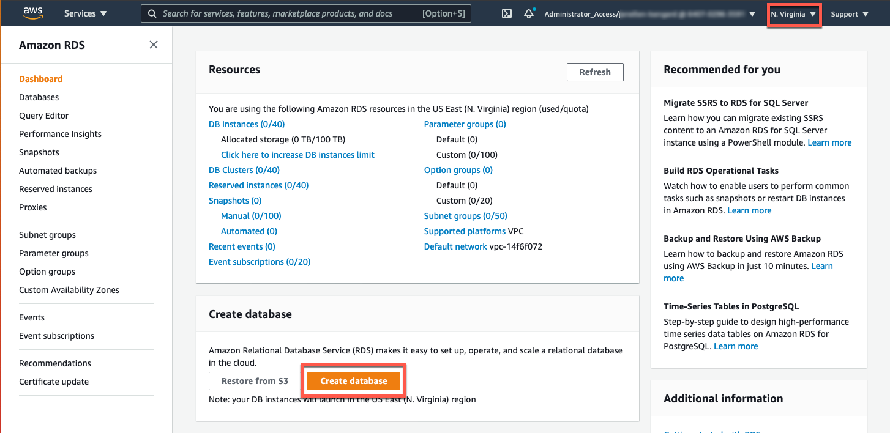The width and height of the screenshot is (890, 433).
Task: Open Certificate update in sidebar
Action: click(x=54, y=382)
